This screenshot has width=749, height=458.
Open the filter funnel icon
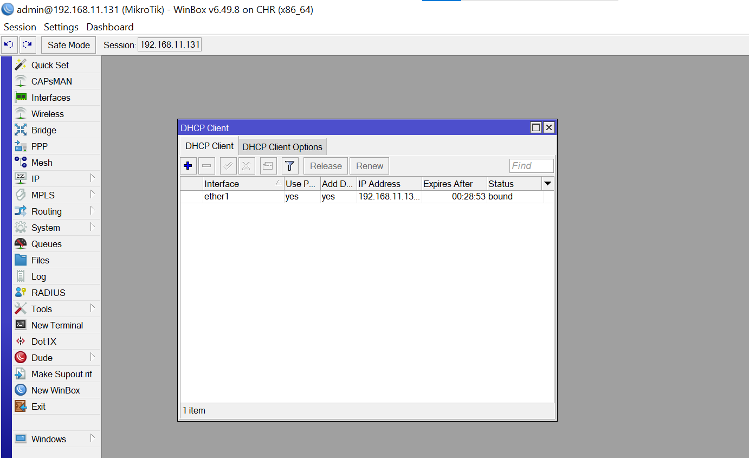point(290,166)
